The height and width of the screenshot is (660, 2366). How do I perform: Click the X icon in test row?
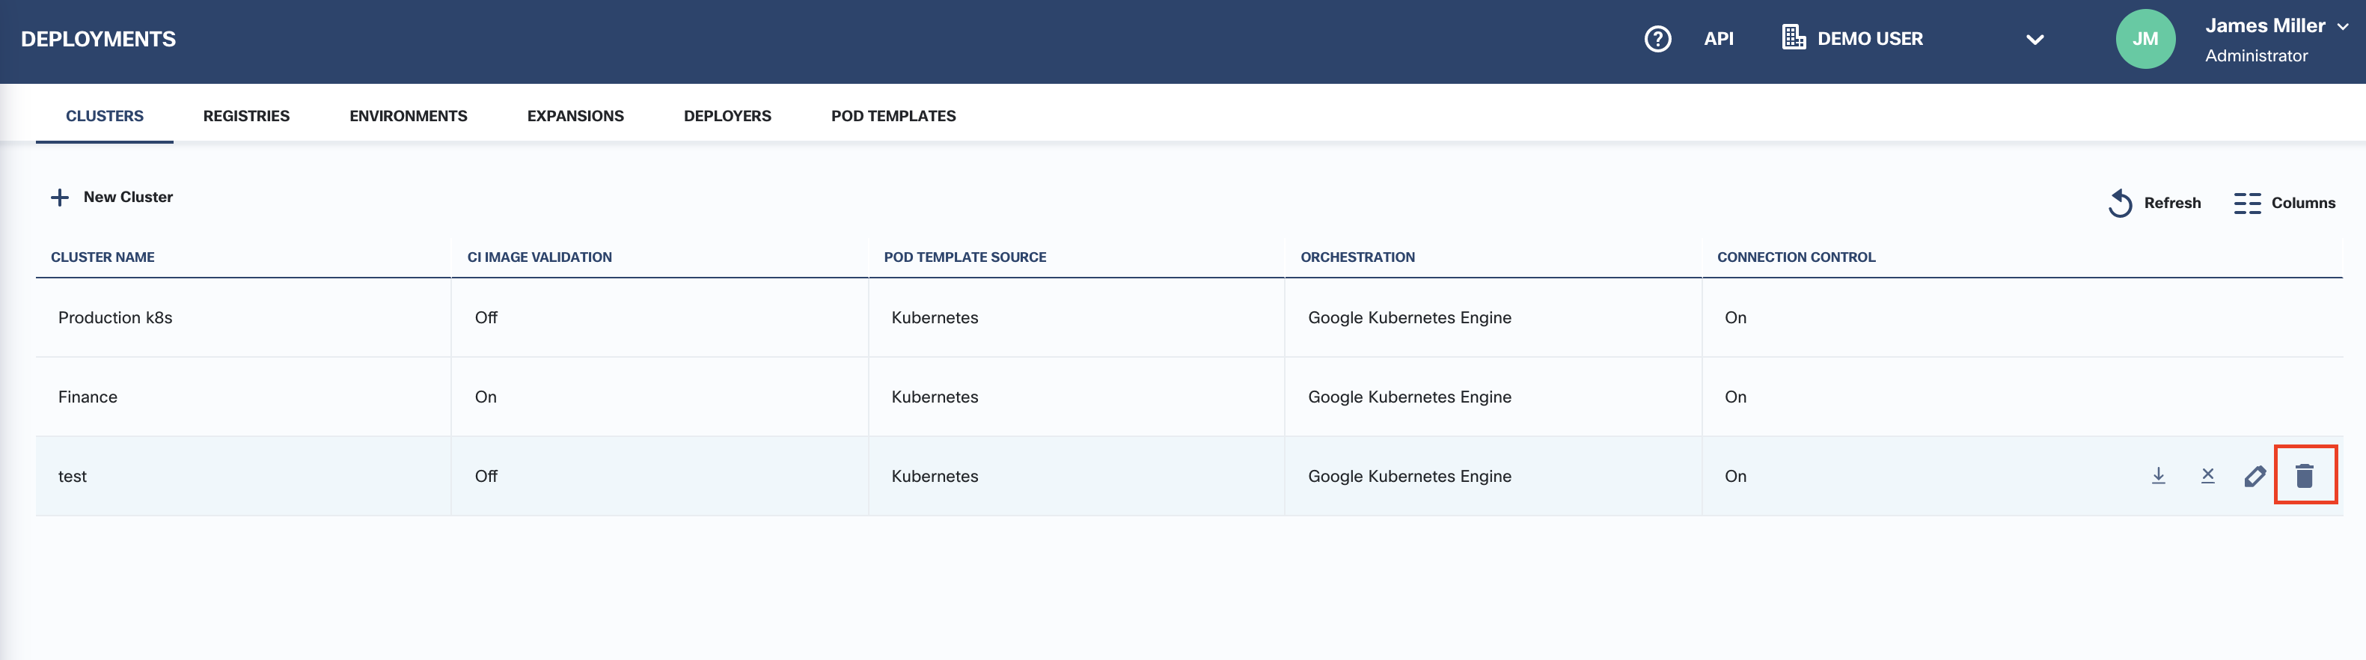click(2208, 475)
